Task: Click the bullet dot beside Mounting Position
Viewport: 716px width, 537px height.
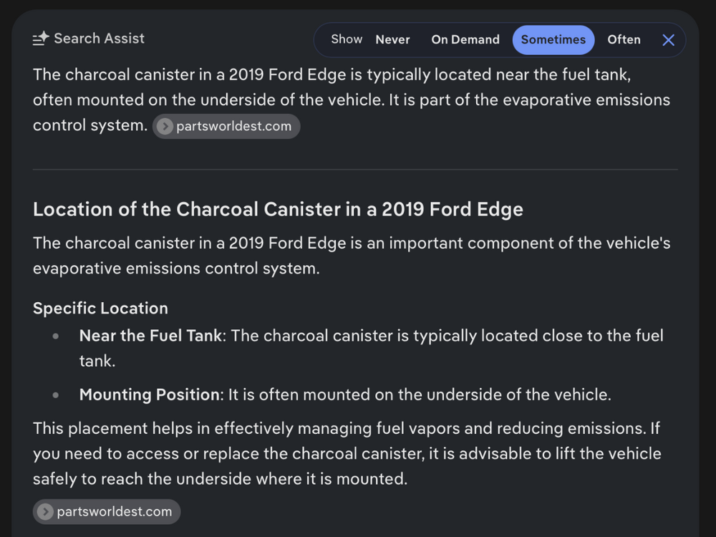Action: point(56,395)
